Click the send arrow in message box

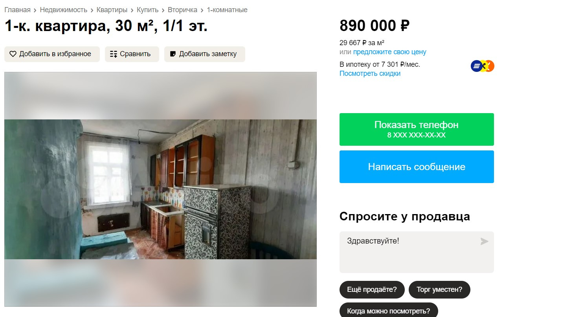[x=484, y=241]
